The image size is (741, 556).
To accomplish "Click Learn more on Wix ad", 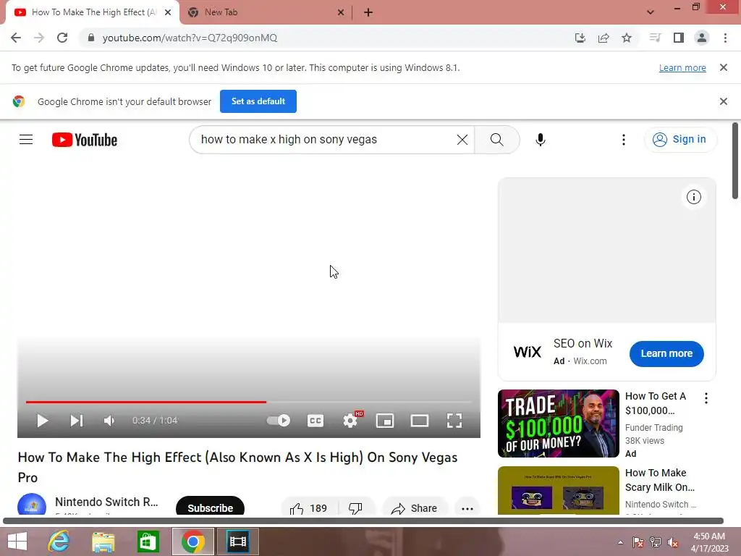I will [x=666, y=353].
